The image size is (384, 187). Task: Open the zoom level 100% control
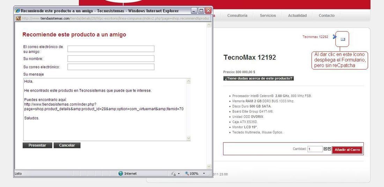[192, 173]
